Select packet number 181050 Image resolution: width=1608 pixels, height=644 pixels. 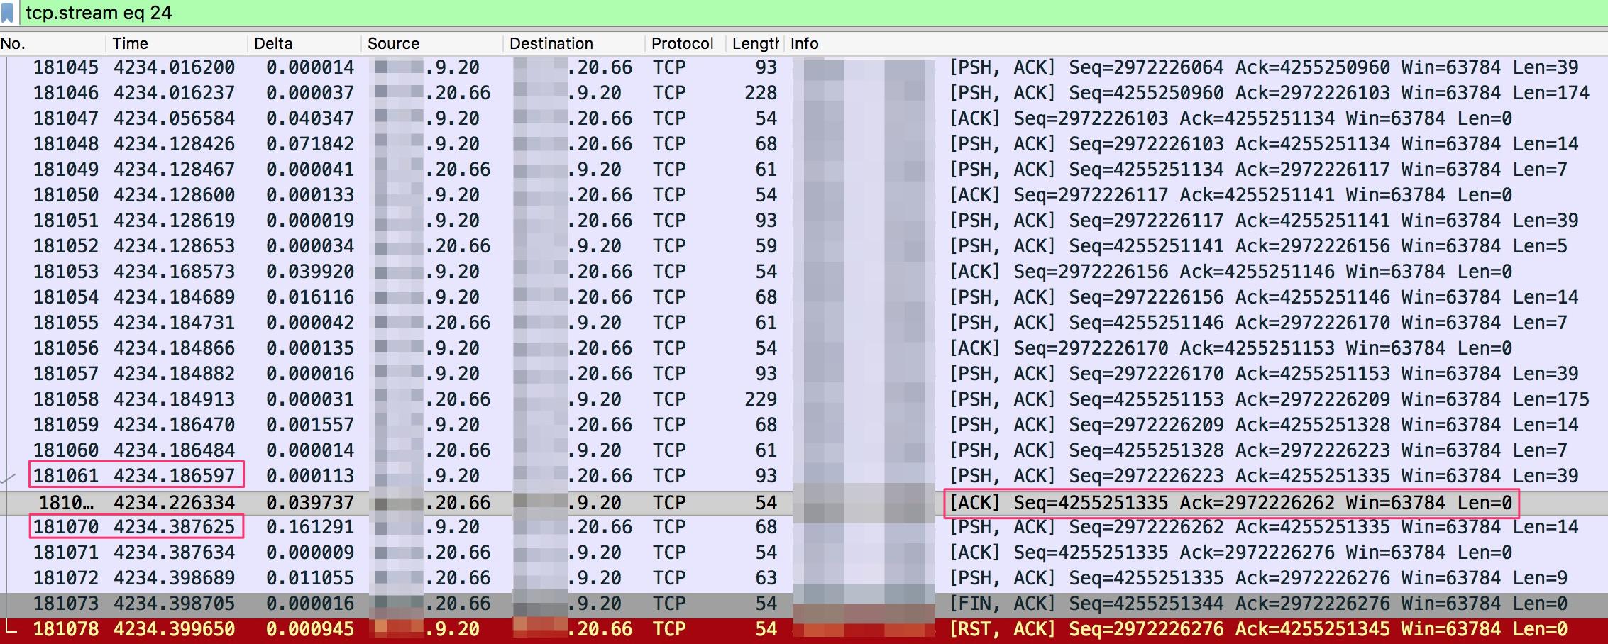65,195
